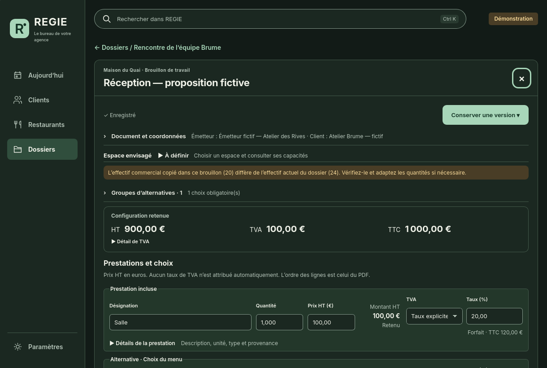Open Clients in the sidebar

[x=42, y=100]
